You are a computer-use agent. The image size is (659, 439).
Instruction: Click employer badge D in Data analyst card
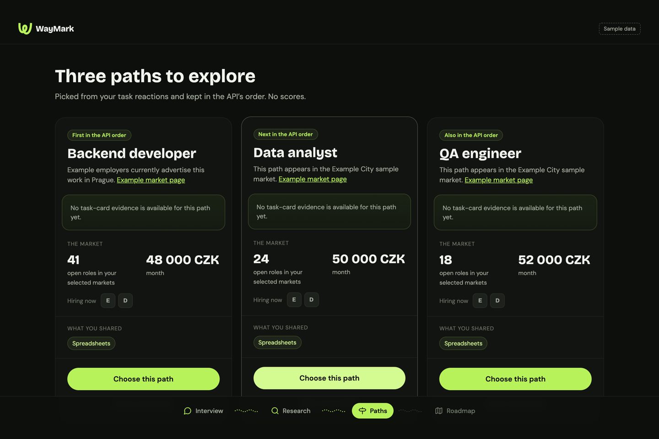click(312, 300)
